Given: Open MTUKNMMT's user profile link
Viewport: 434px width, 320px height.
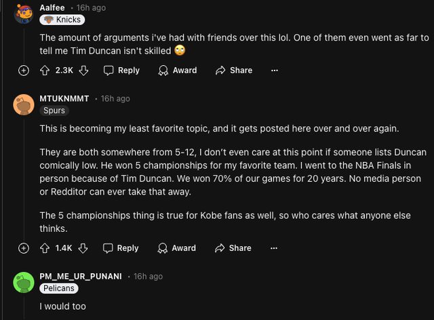Looking at the screenshot, I should (x=64, y=99).
